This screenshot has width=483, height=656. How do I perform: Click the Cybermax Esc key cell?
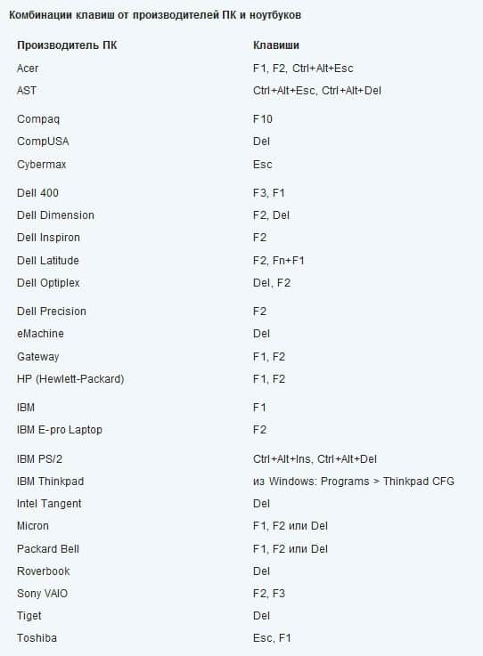(x=263, y=164)
